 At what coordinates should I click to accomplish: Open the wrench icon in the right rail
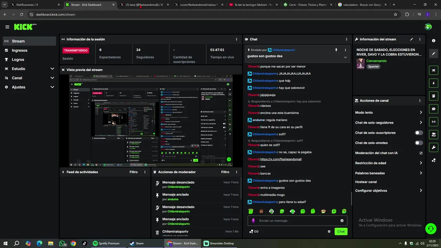tap(433, 147)
